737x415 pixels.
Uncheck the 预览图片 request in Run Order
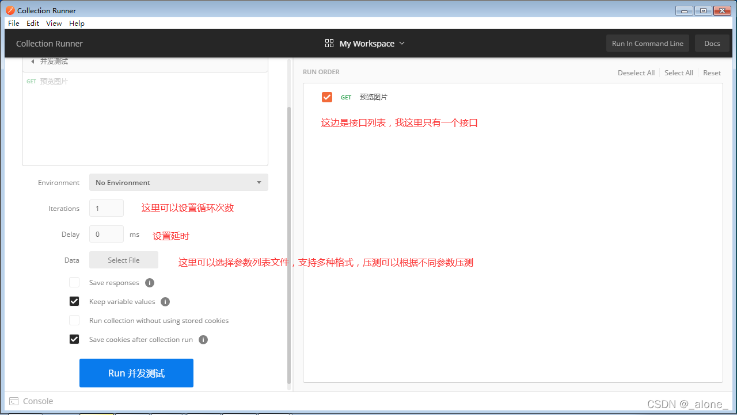click(327, 97)
